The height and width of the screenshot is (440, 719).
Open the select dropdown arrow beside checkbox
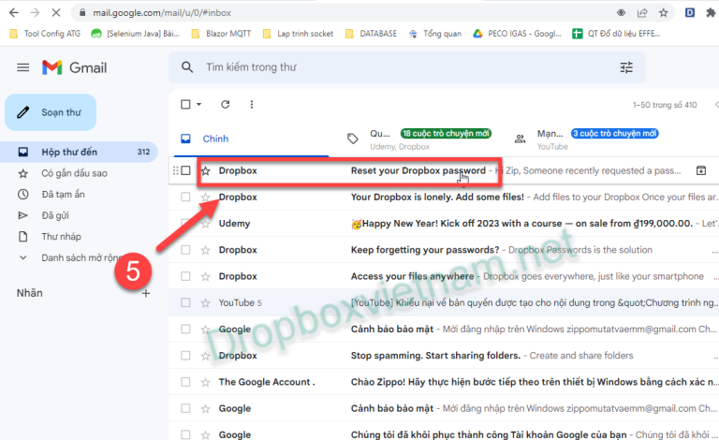(x=199, y=105)
